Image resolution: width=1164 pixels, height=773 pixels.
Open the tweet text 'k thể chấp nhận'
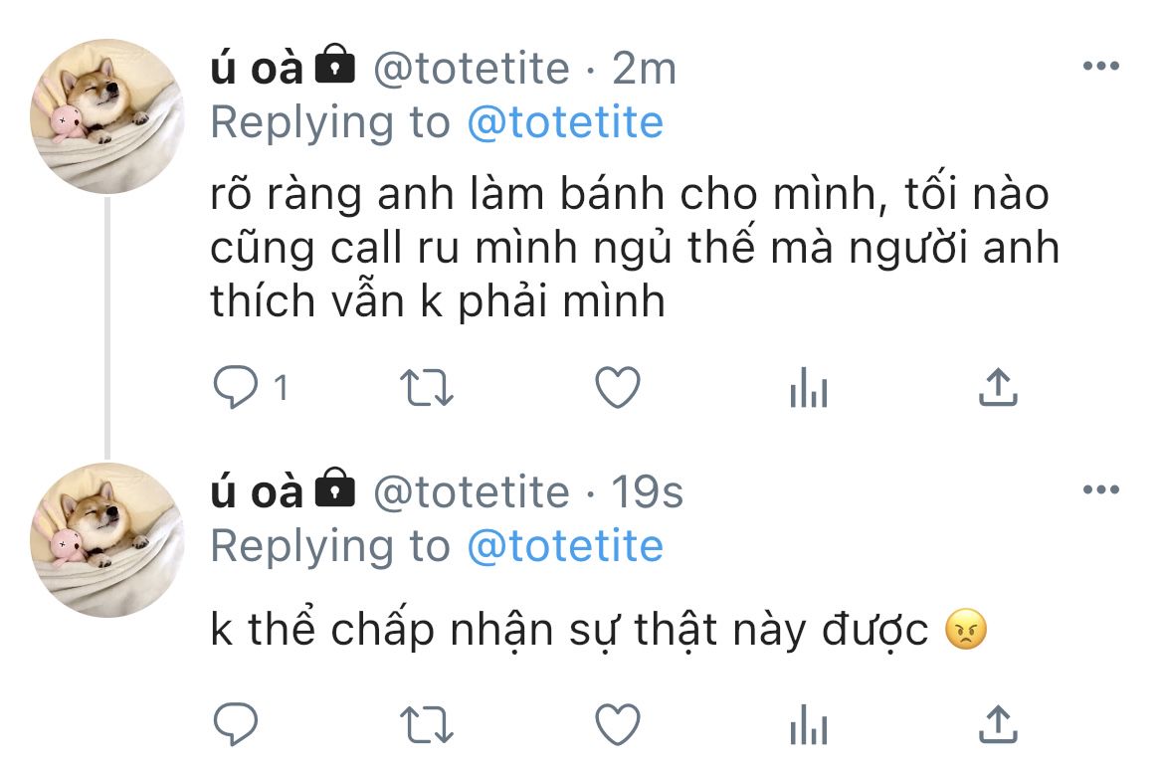pos(598,630)
